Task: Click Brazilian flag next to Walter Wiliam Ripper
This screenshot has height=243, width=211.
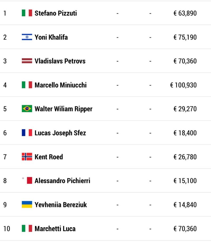Action: pos(27,109)
